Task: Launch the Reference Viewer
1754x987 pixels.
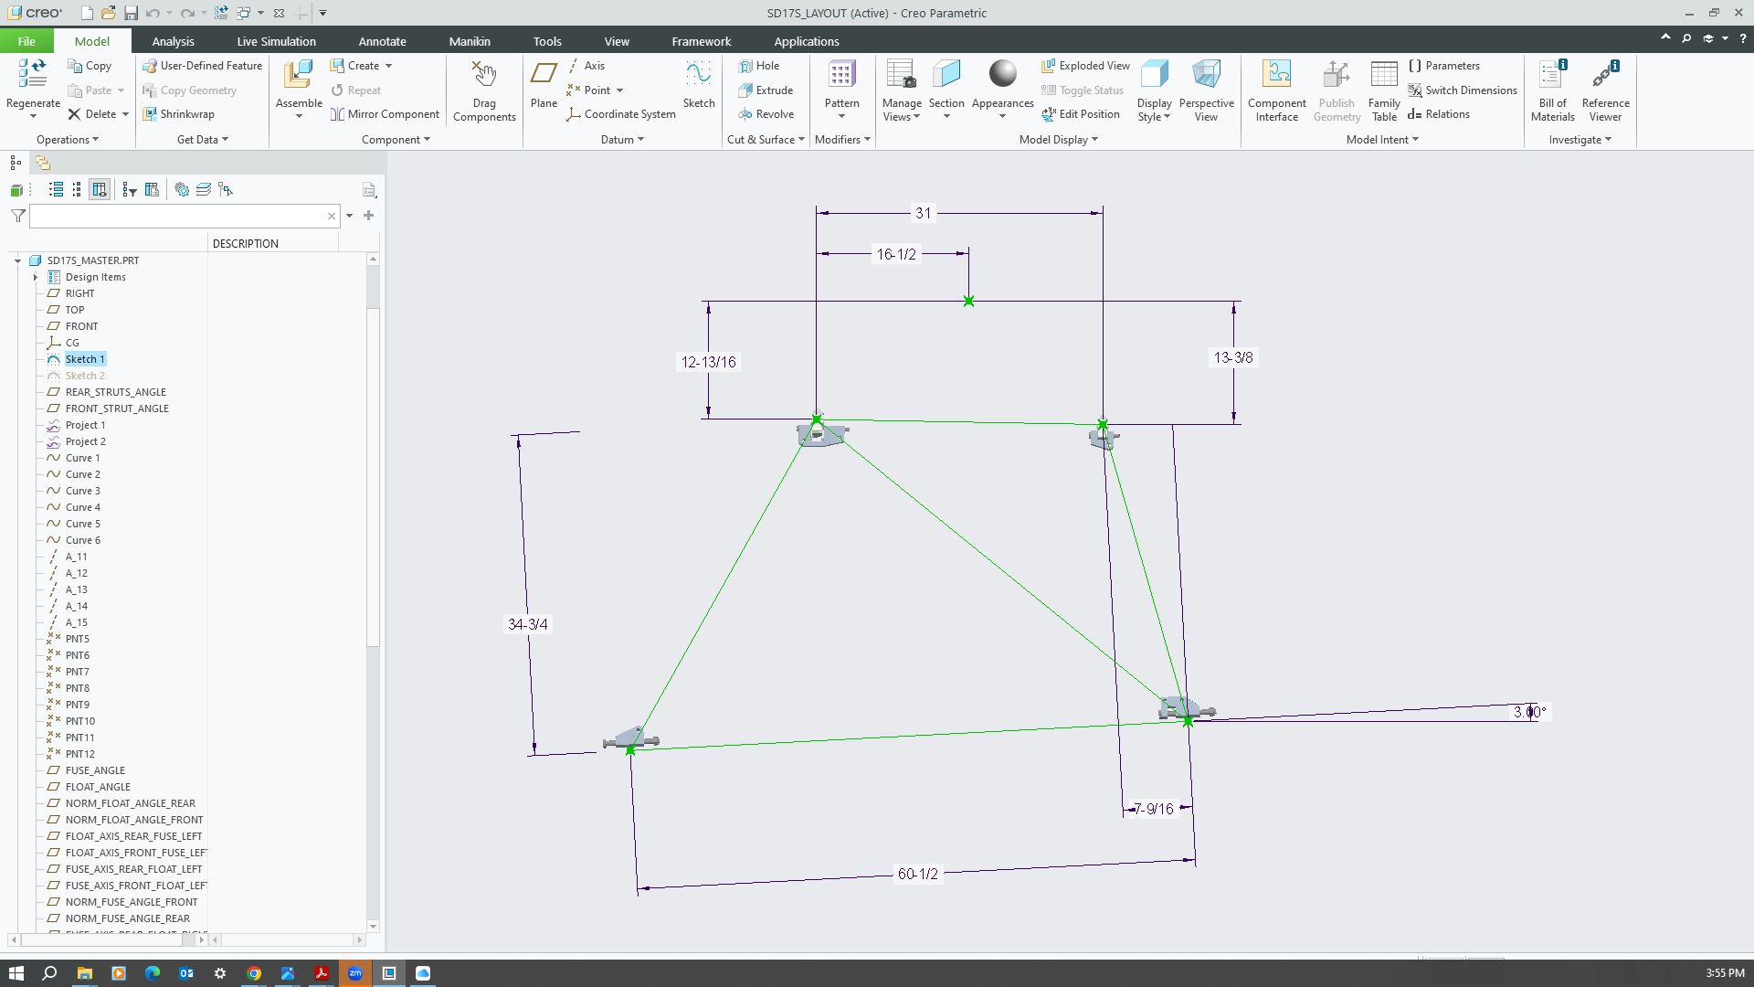Action: tap(1605, 76)
